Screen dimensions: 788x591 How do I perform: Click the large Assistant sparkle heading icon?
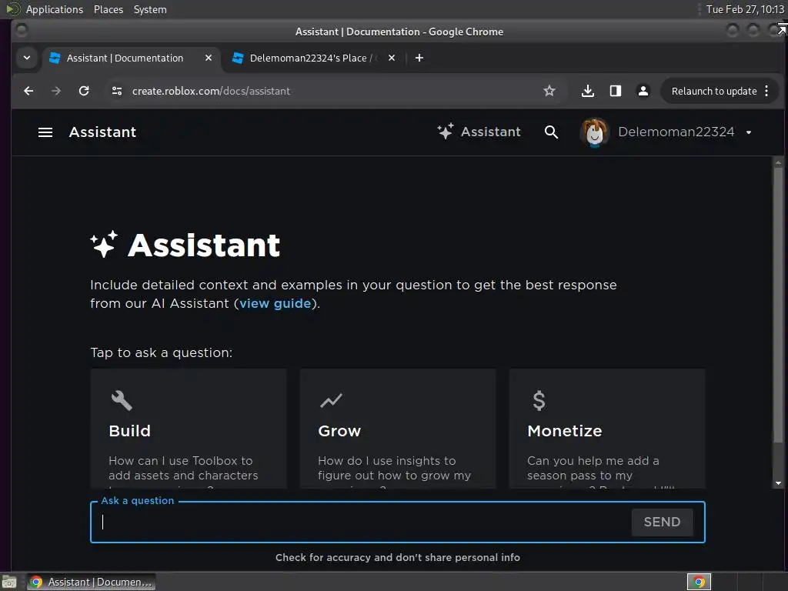[x=104, y=244]
